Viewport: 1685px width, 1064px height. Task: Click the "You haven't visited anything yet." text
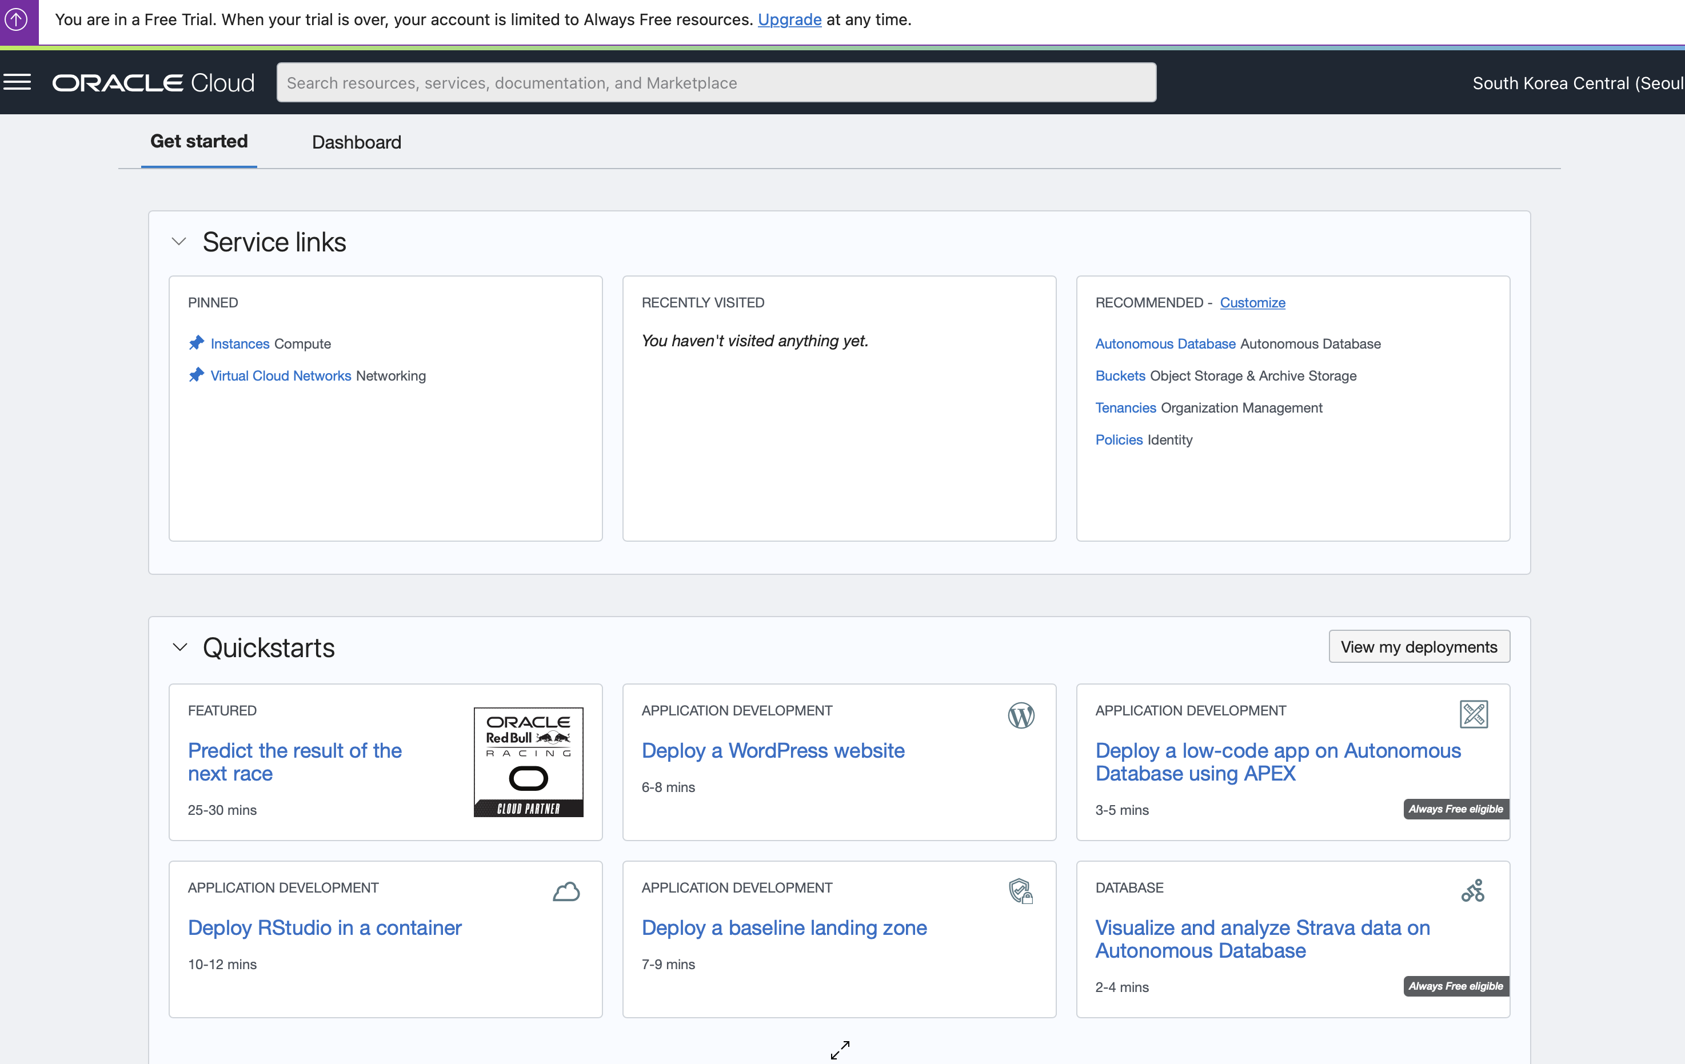(754, 341)
